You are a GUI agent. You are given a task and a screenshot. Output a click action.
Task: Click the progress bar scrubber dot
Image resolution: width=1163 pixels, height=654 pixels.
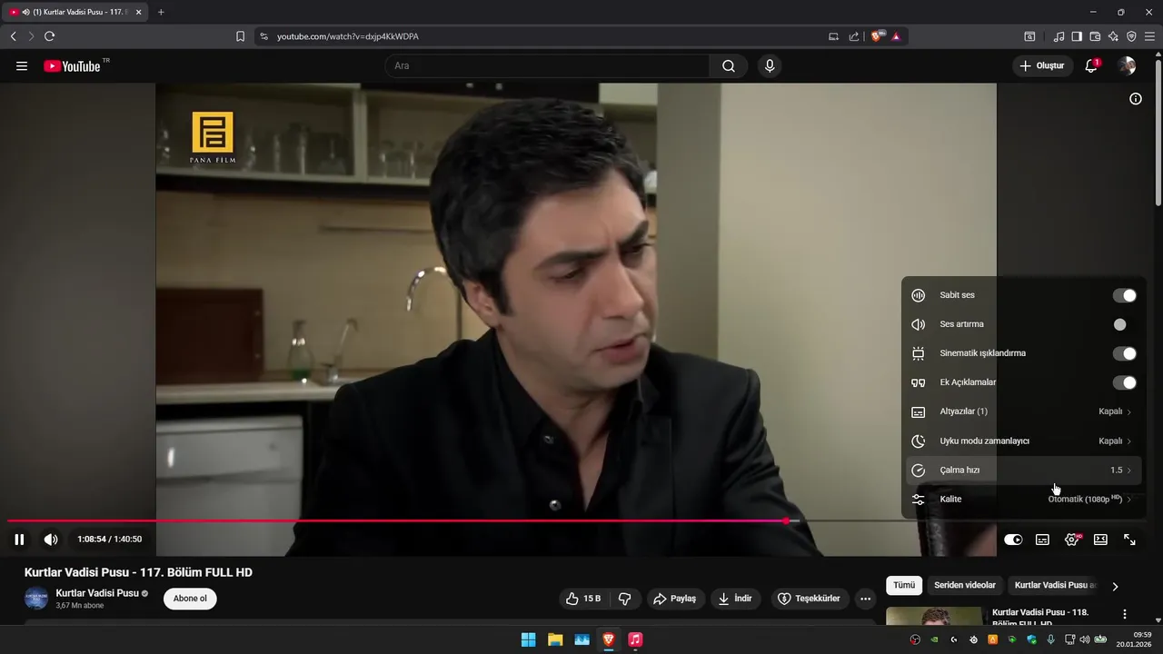click(x=786, y=520)
